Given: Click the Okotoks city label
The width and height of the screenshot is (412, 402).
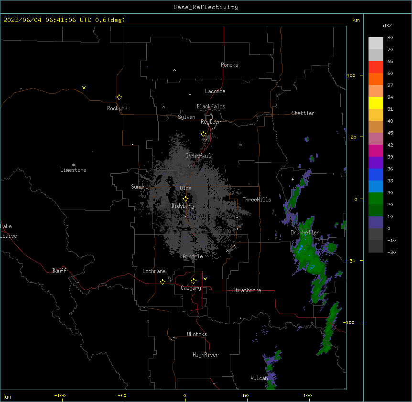Looking at the screenshot, I should point(197,334).
